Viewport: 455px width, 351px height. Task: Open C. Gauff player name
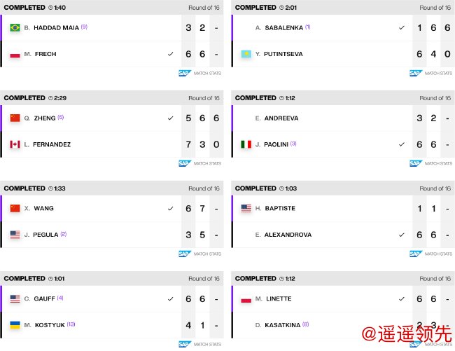click(39, 298)
